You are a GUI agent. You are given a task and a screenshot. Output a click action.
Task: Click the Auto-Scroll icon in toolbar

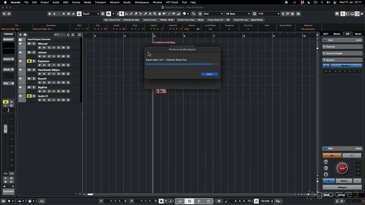[108, 14]
